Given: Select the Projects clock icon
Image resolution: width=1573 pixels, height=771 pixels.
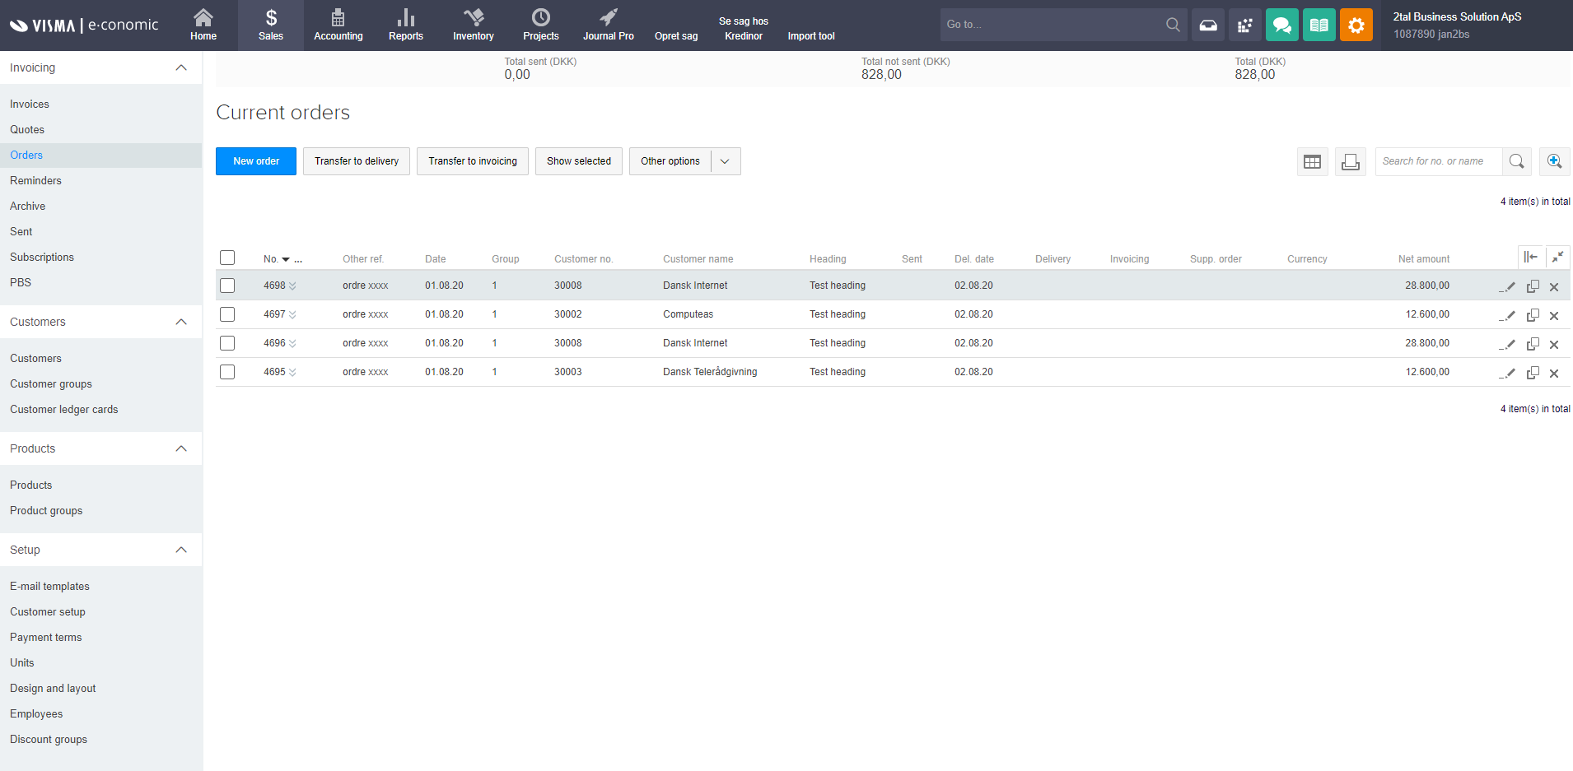Looking at the screenshot, I should point(541,18).
